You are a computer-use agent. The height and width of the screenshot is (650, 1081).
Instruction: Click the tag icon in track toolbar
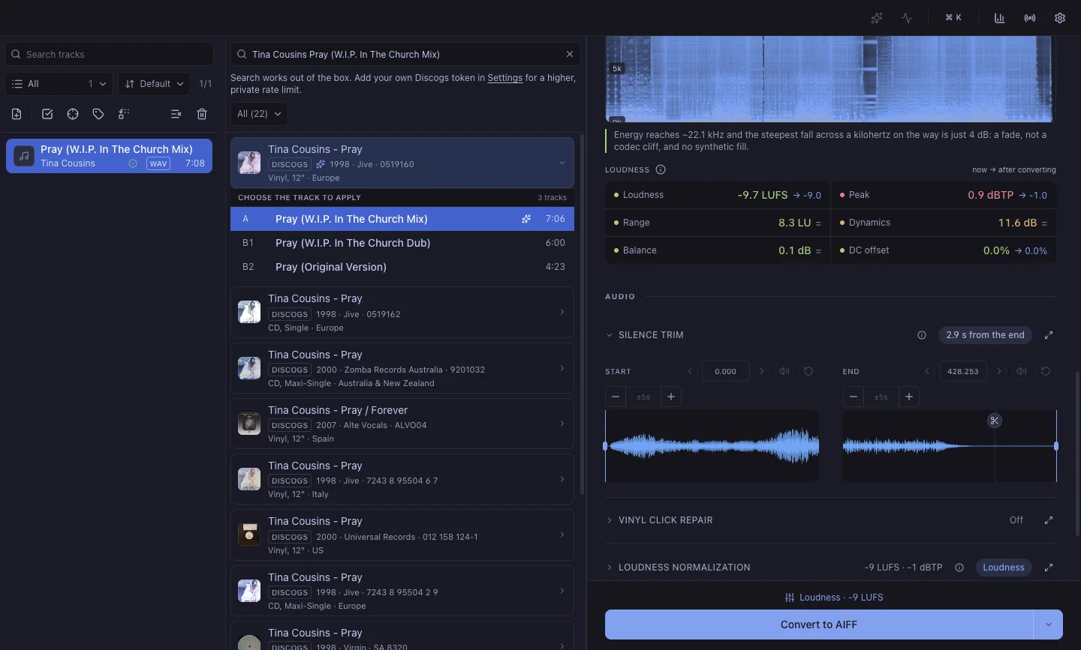98,114
